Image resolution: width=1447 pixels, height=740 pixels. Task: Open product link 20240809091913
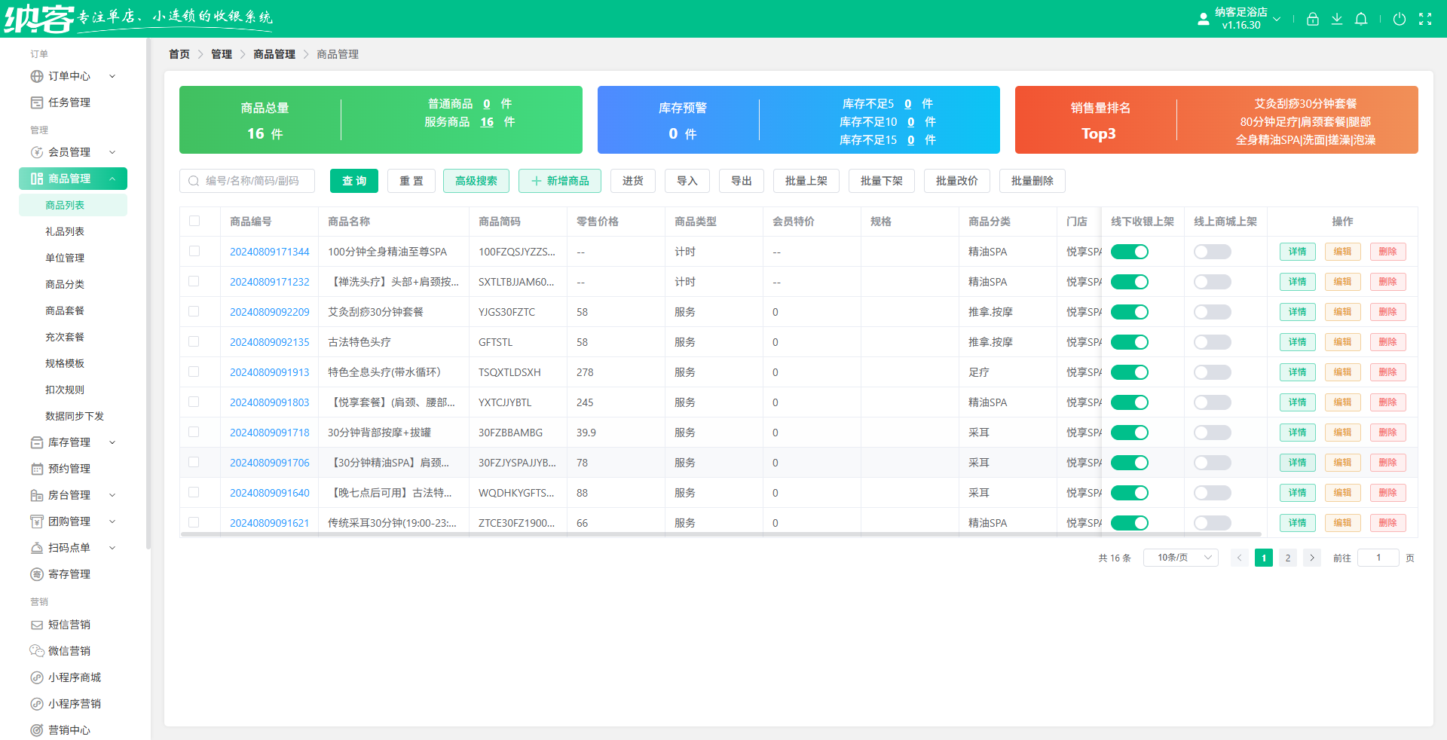click(269, 372)
